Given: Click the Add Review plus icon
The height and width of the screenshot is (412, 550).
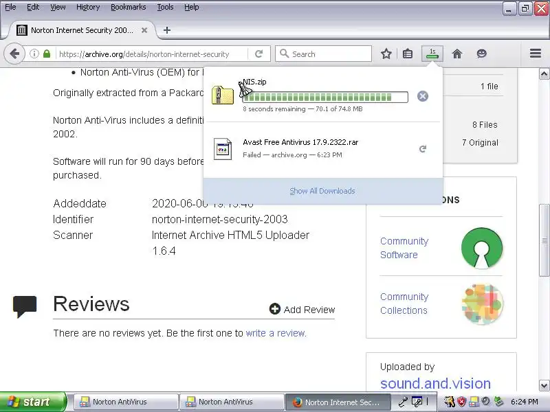Looking at the screenshot, I should coord(274,309).
